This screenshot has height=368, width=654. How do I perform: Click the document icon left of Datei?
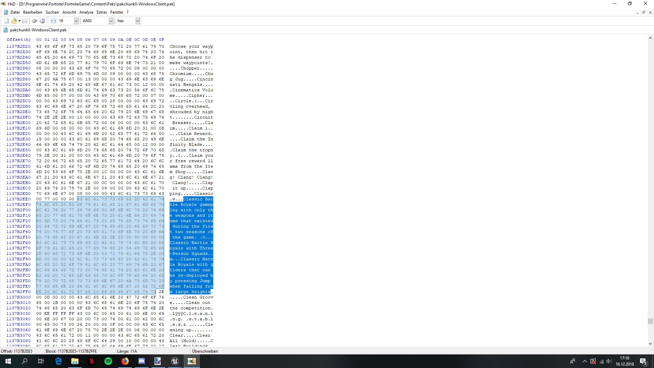[5, 12]
